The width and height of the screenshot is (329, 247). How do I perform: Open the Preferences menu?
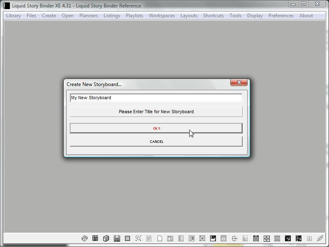pos(281,16)
